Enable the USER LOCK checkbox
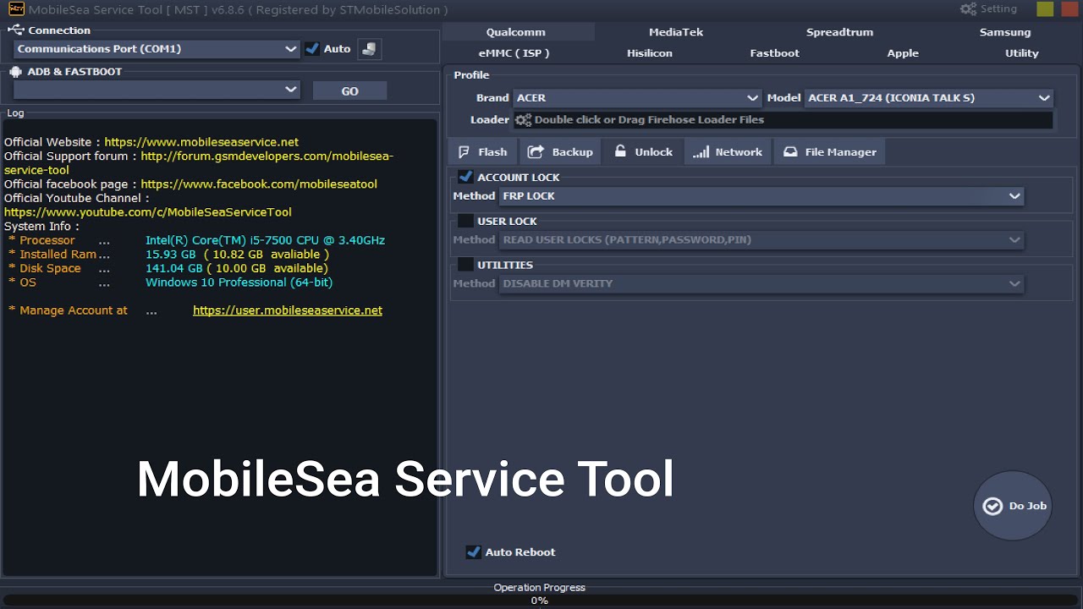This screenshot has width=1083, height=609. (x=465, y=221)
